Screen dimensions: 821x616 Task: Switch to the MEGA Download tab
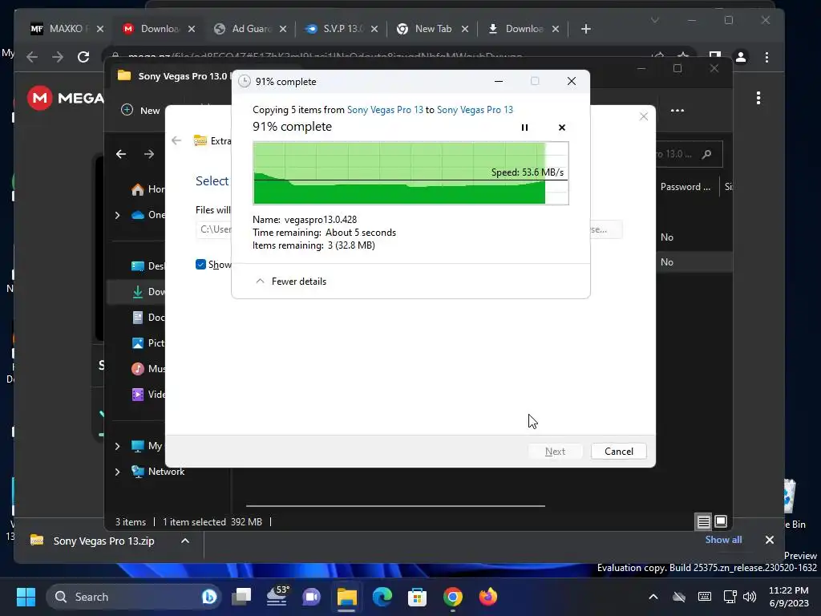pyautogui.click(x=159, y=29)
